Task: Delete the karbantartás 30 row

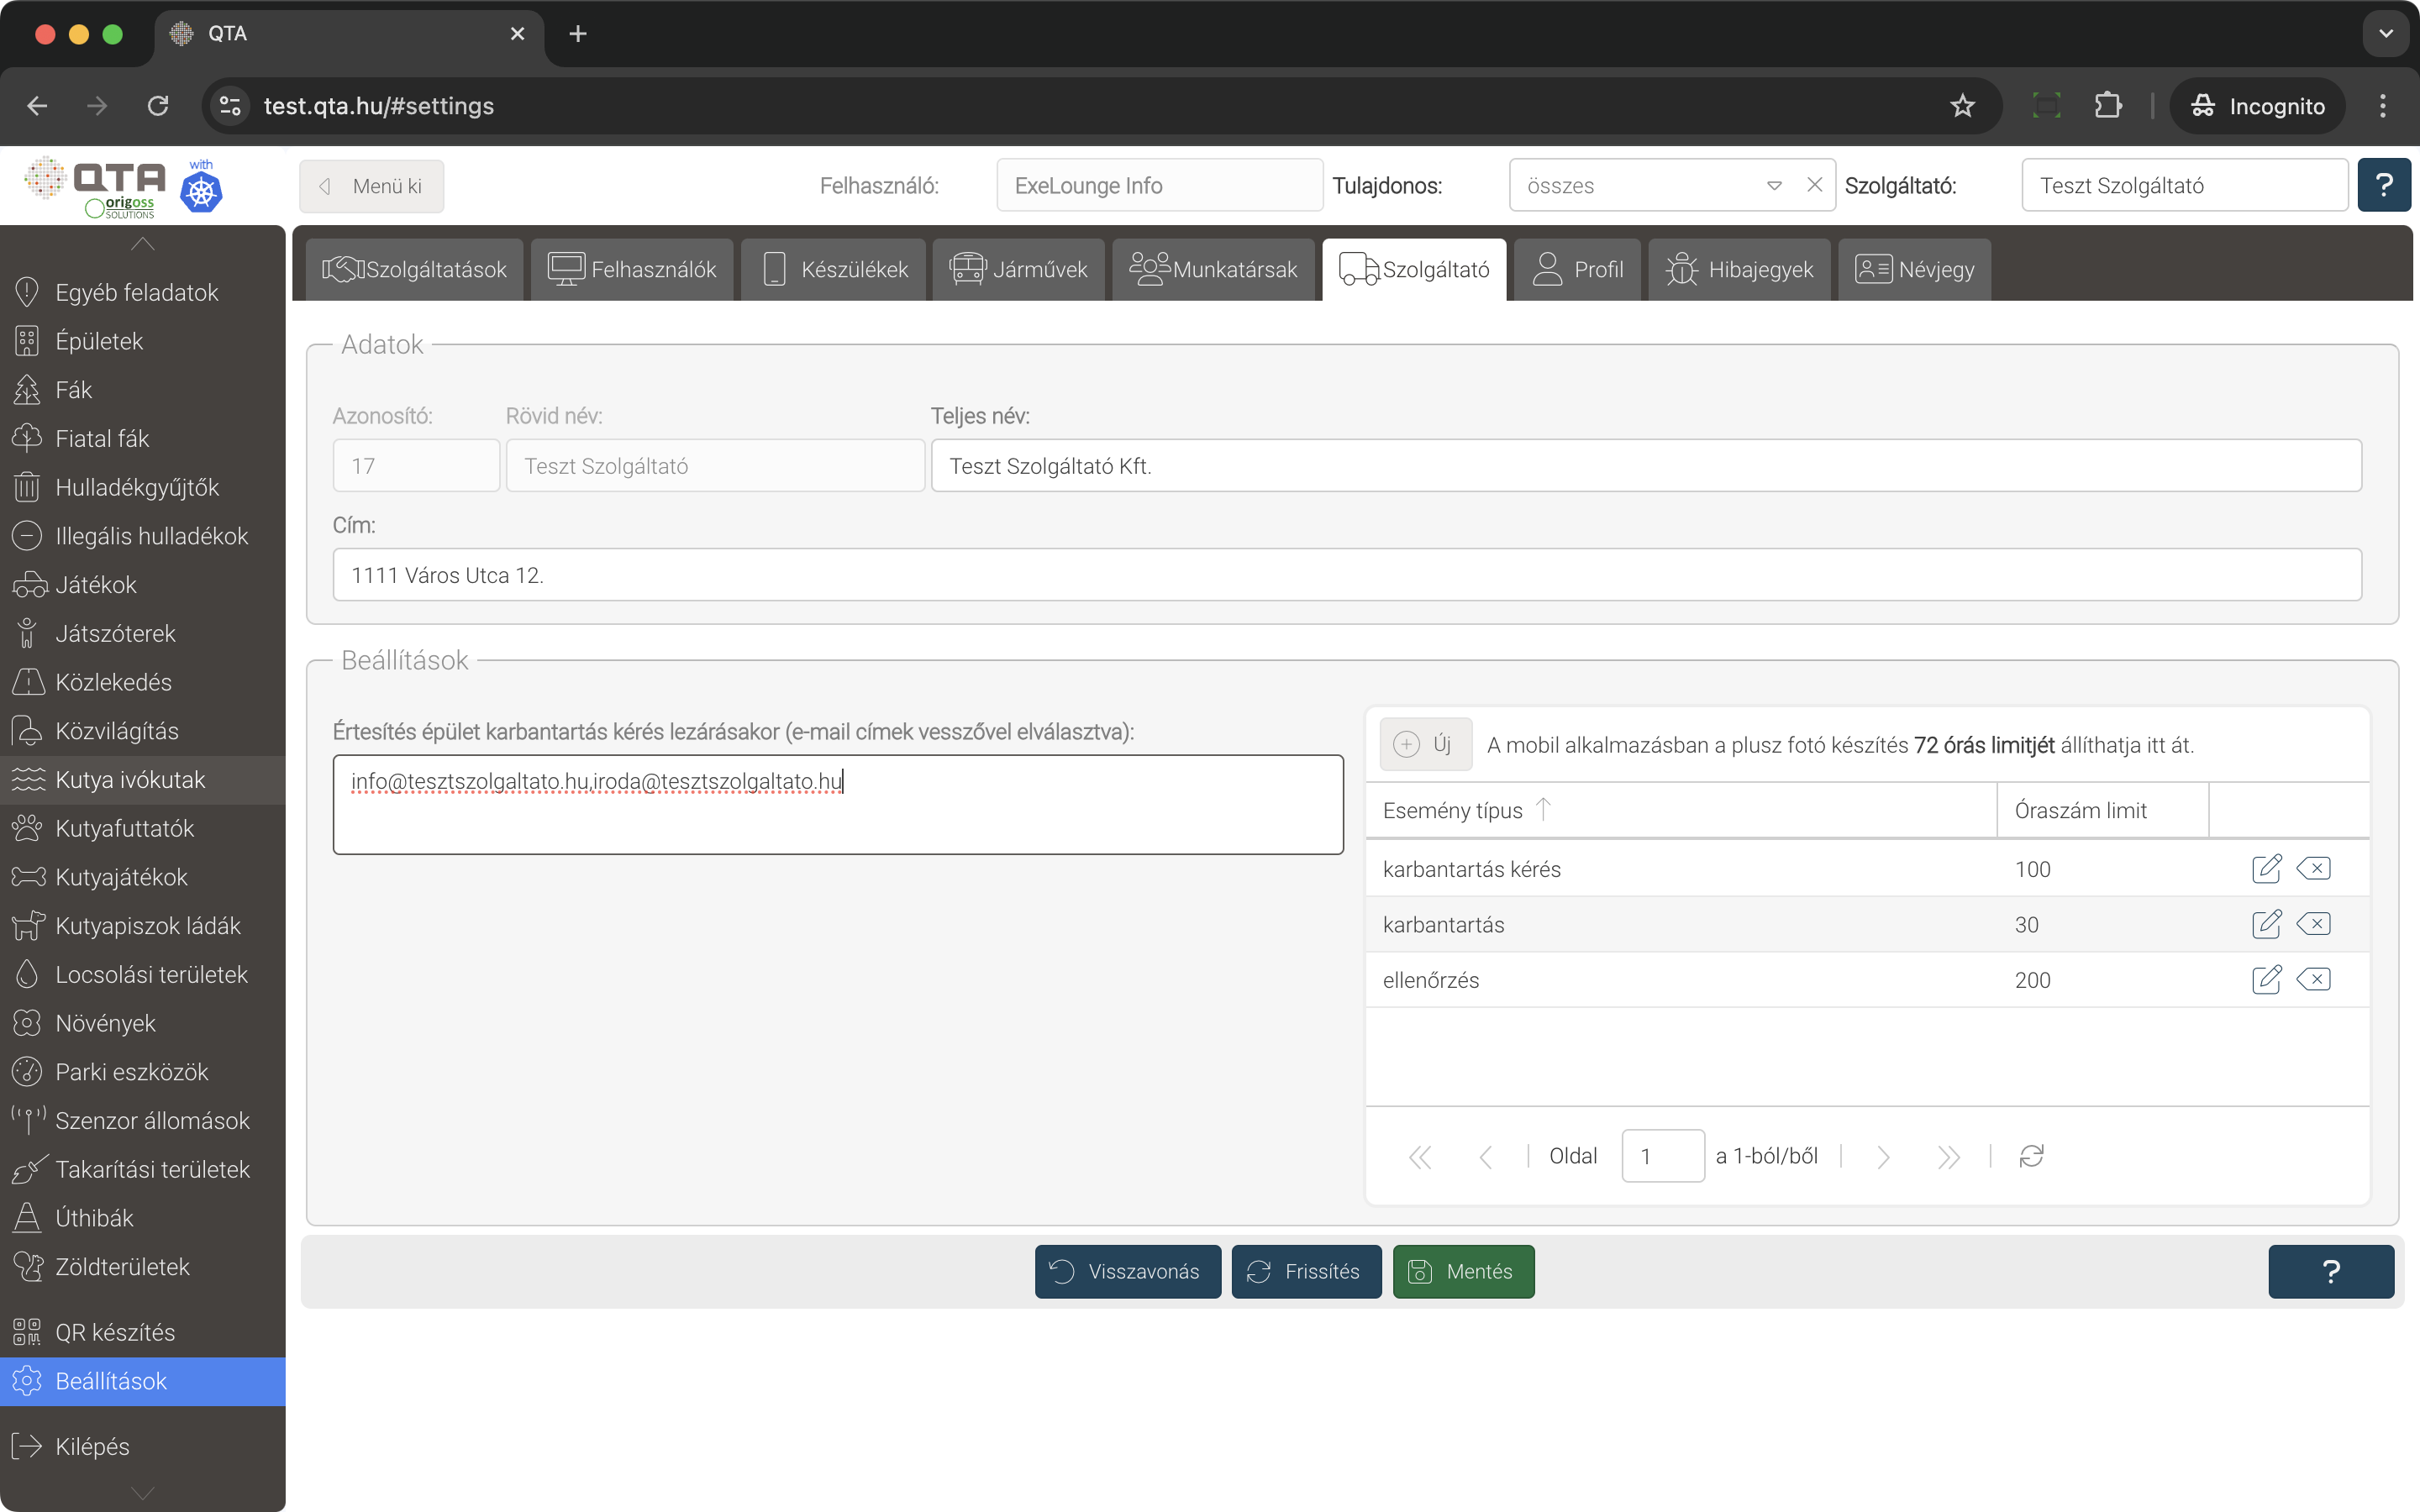Action: point(2314,923)
